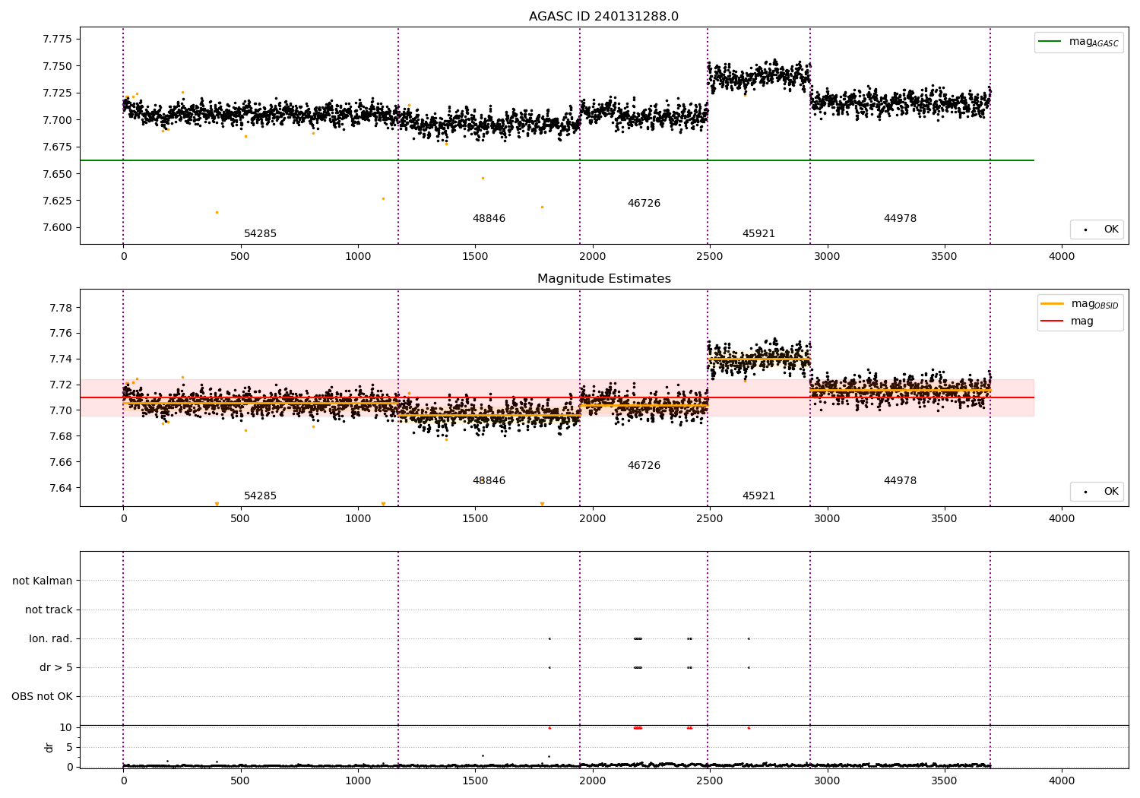1140x798 pixels.
Task: Click the green mag AGASC line in top plot
Action: click(x=557, y=160)
